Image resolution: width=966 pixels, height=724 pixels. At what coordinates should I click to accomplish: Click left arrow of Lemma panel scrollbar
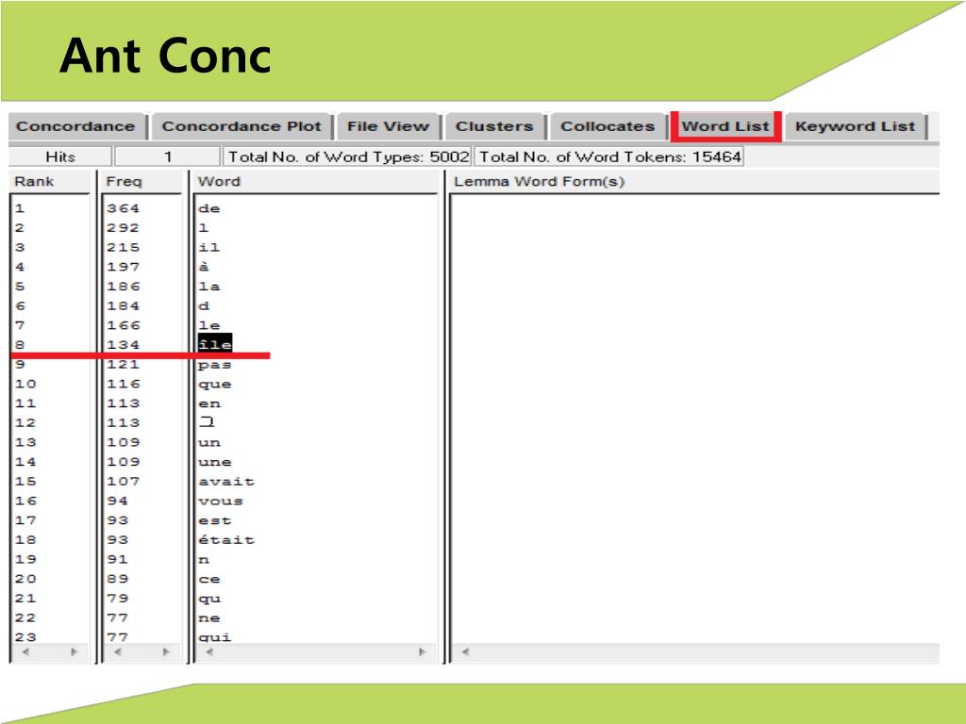(x=465, y=652)
